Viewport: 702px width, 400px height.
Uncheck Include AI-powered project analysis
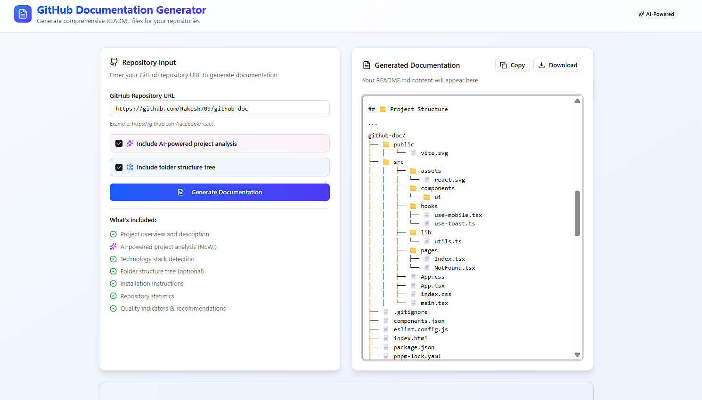pos(119,143)
